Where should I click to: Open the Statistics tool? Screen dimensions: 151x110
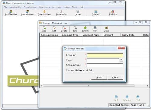113,13
